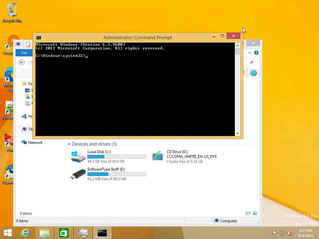The image size is (319, 239).
Task: Launch Internet Explorer from taskbar
Action: [26, 233]
